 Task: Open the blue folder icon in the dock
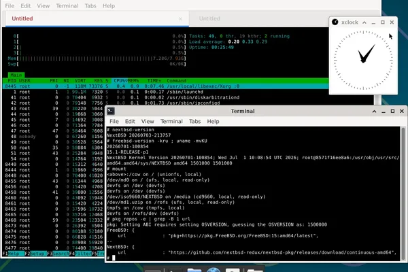pos(194,270)
